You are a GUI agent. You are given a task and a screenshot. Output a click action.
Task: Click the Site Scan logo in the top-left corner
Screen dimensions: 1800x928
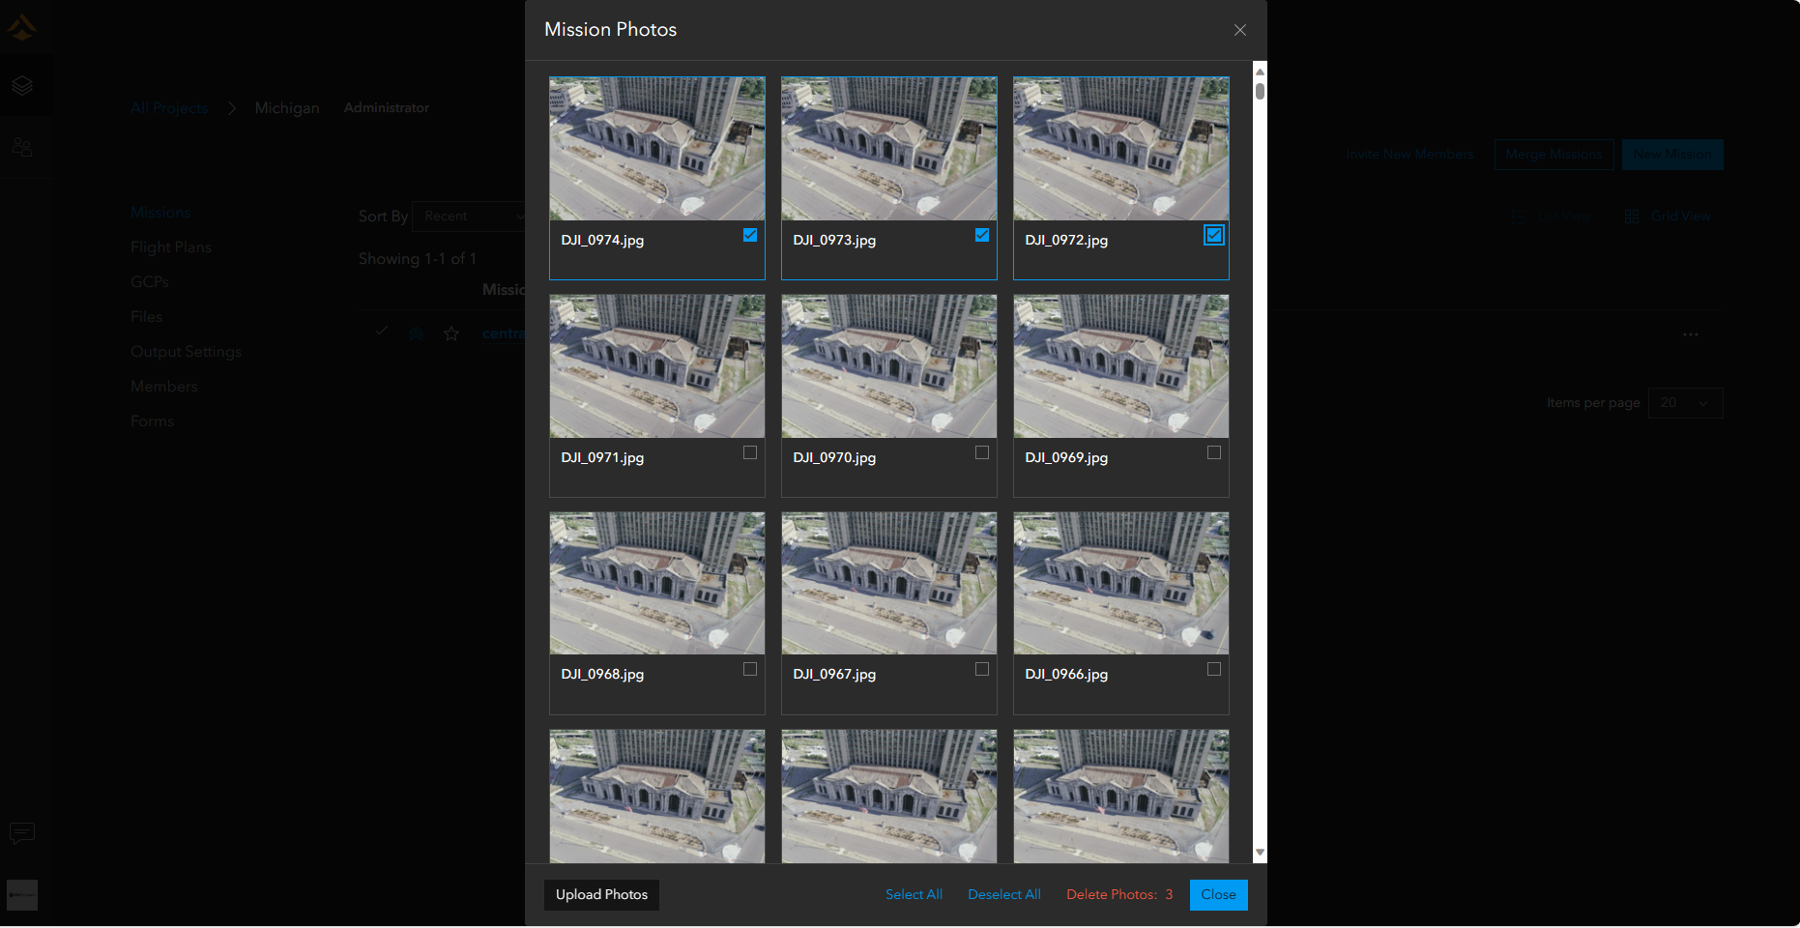coord(21,26)
